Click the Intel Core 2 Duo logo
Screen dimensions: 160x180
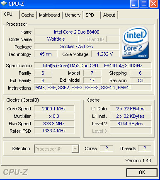click(x=135, y=43)
